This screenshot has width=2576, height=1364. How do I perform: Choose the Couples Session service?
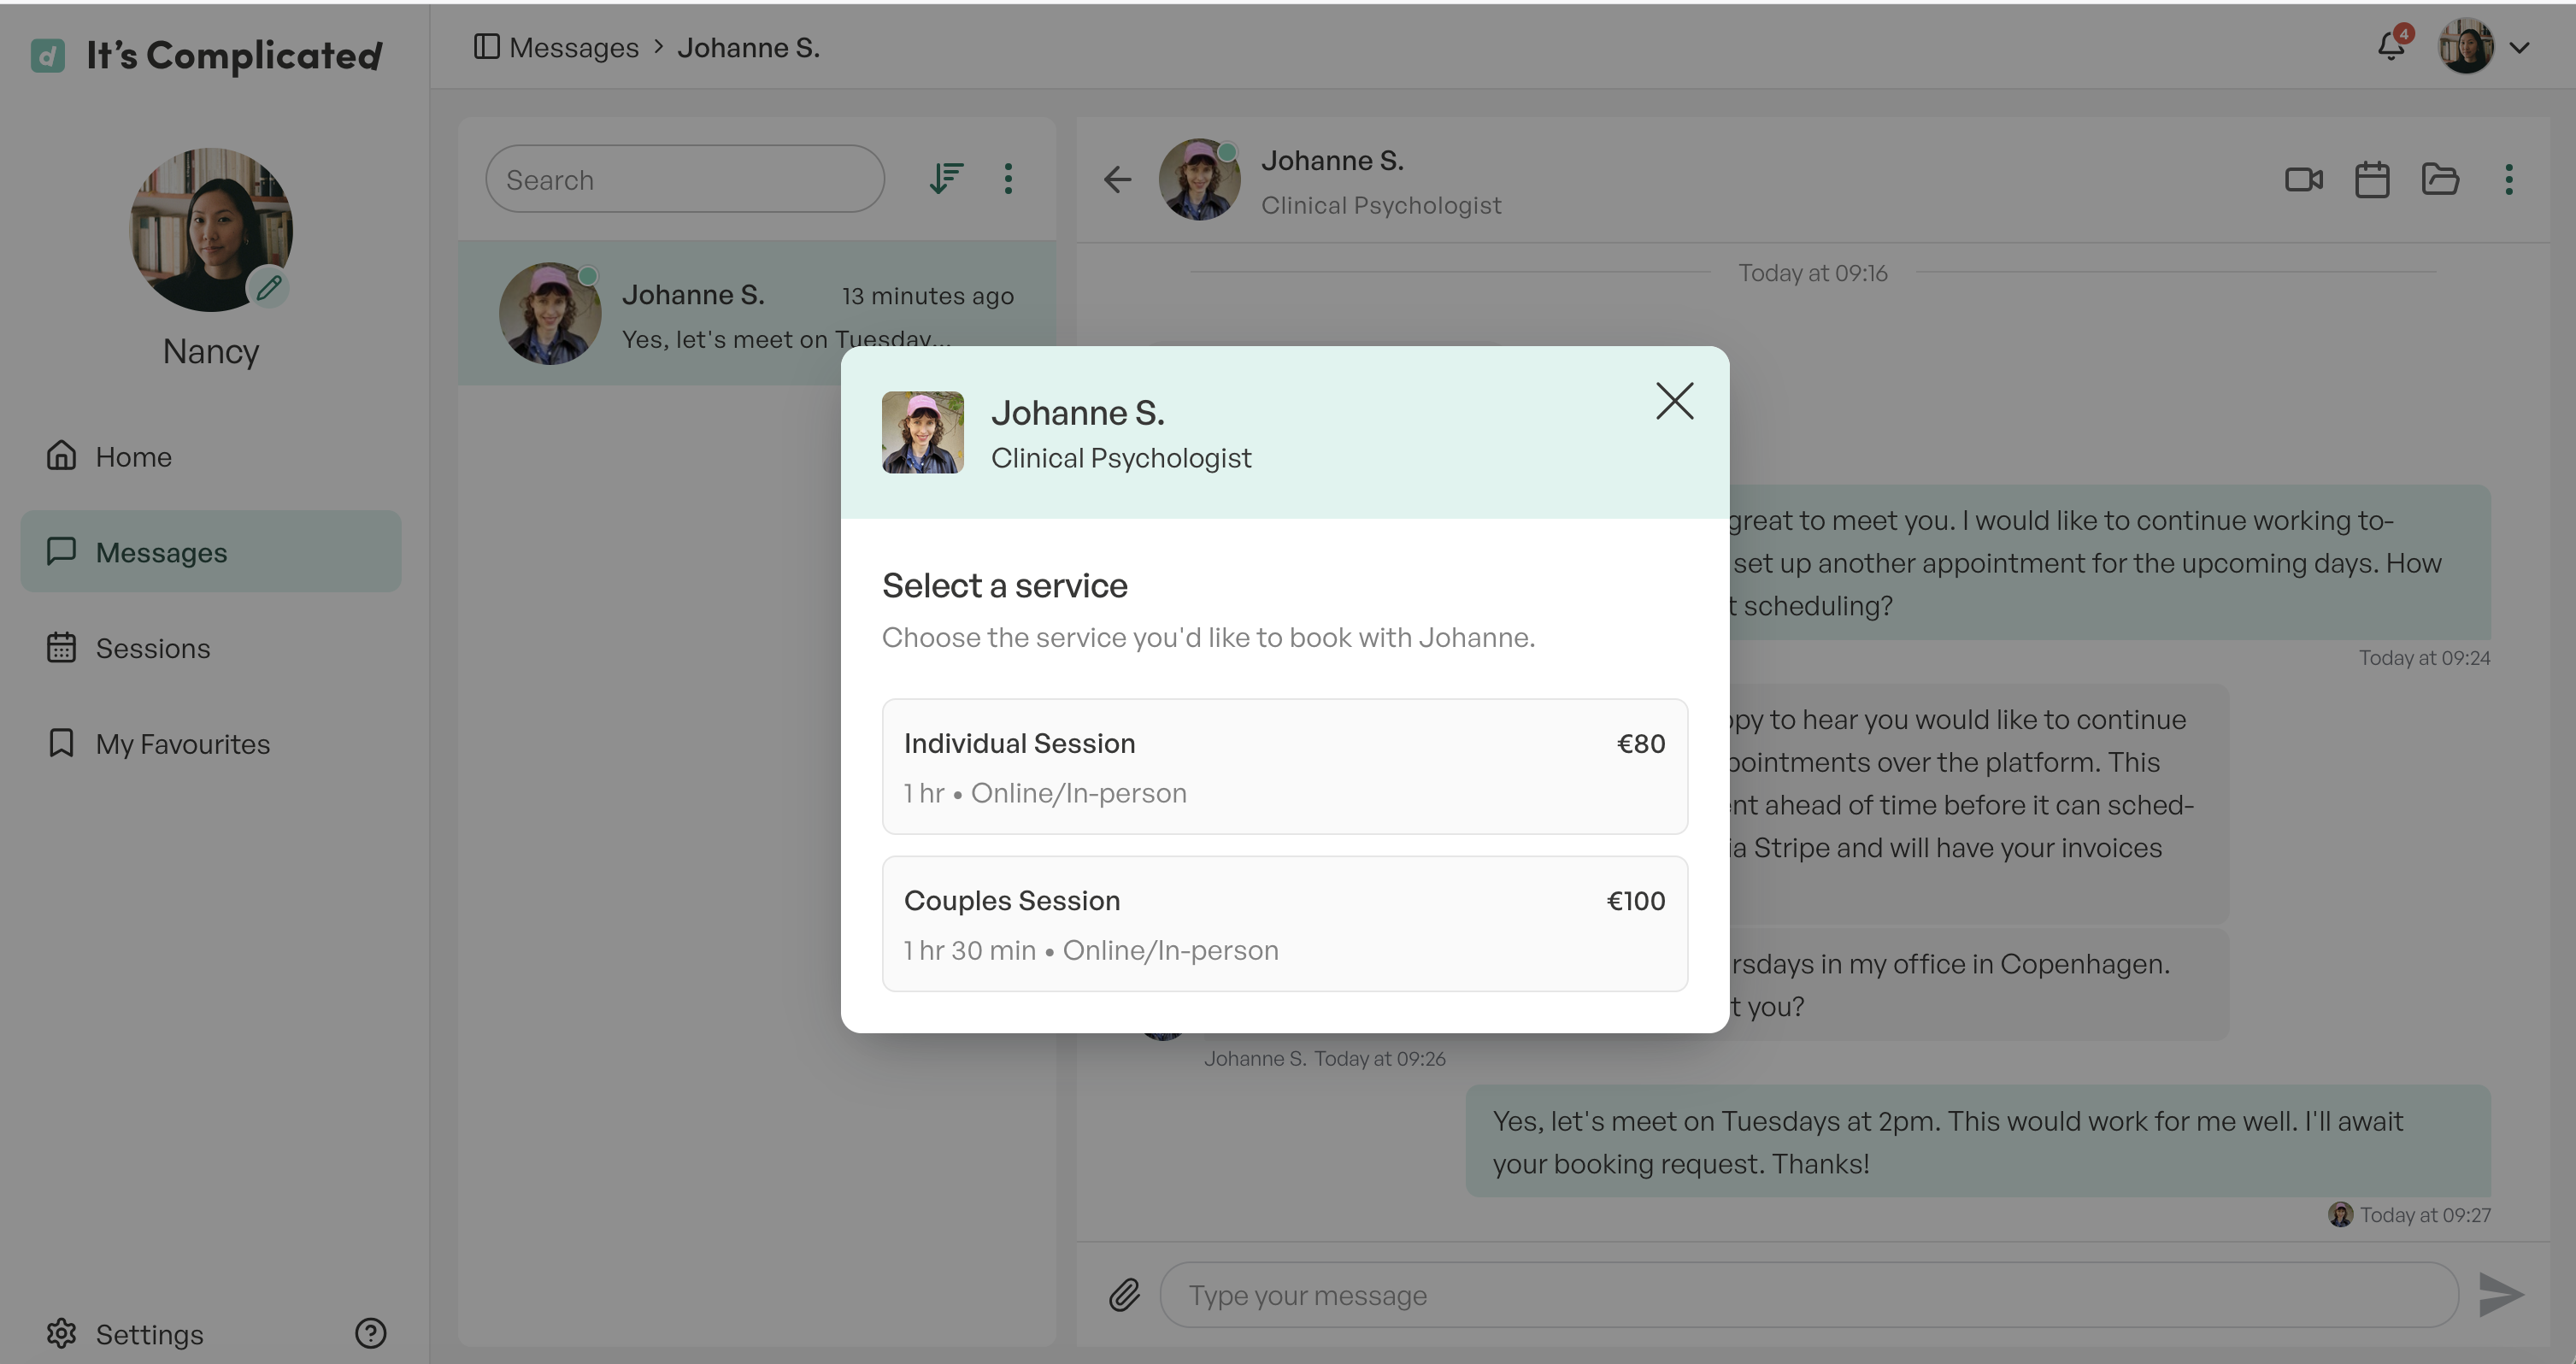(x=1284, y=923)
